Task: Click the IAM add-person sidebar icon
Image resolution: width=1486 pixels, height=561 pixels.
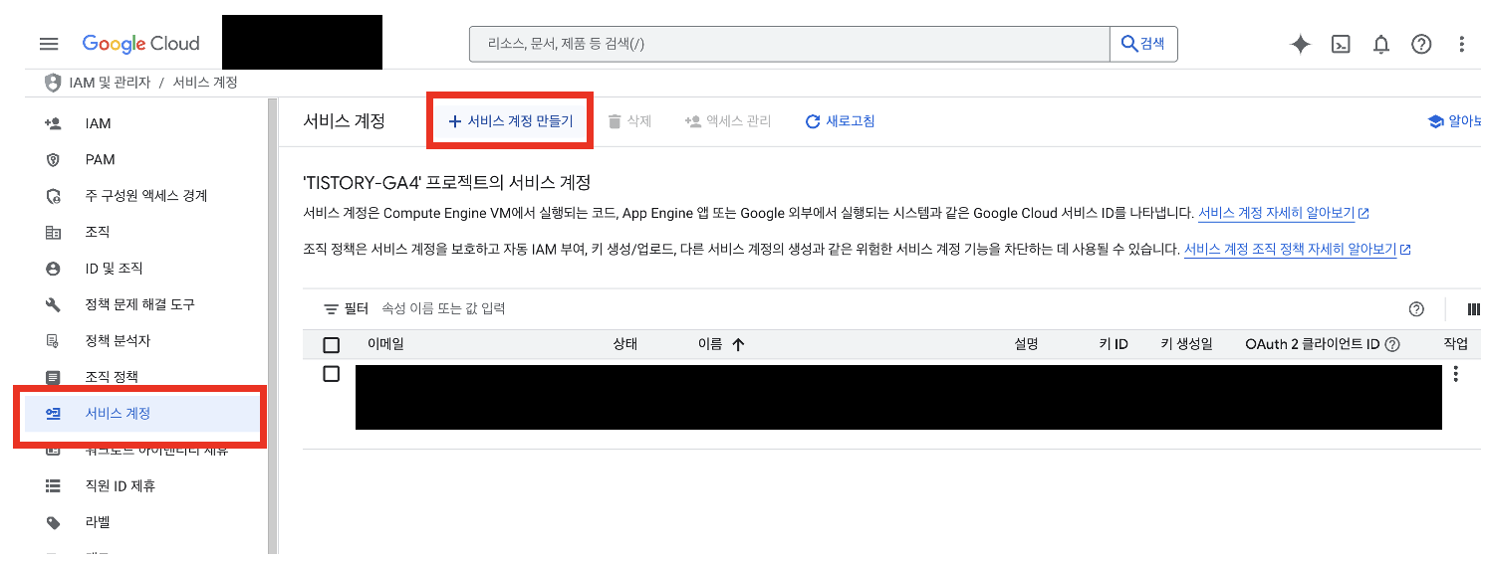Action: (x=53, y=123)
